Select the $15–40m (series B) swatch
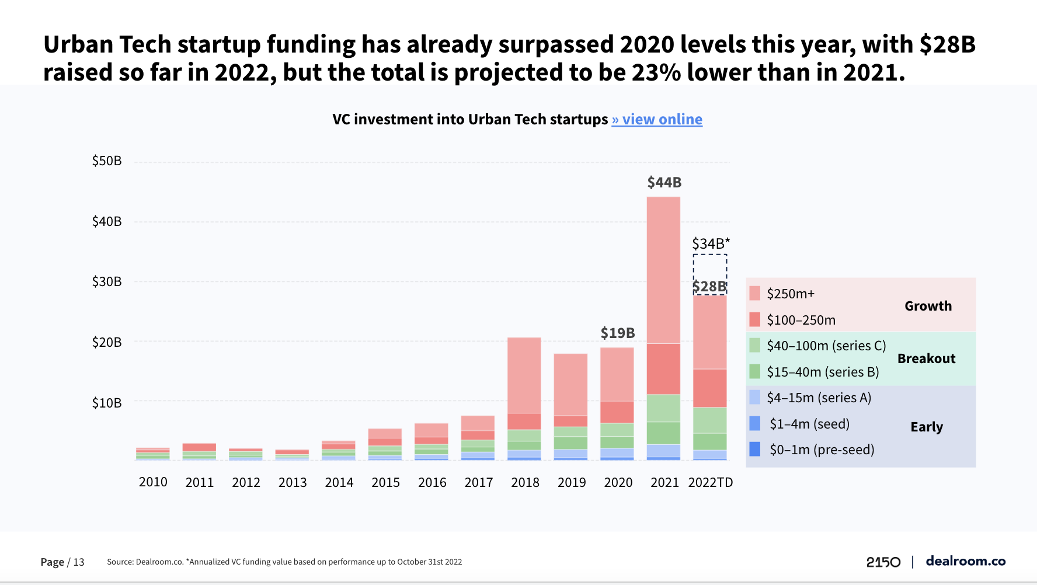This screenshot has height=585, width=1037. tap(754, 371)
